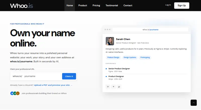Click the brown plus avatar circle
Viewport: 201px width, 110px height.
18,93
